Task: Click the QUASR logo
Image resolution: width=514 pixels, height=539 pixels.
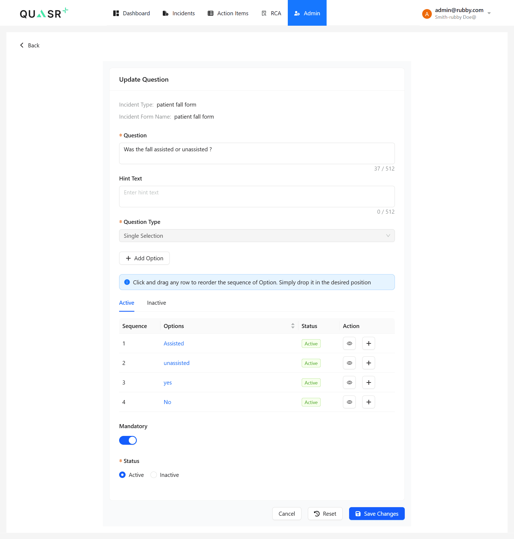Action: pyautogui.click(x=43, y=13)
